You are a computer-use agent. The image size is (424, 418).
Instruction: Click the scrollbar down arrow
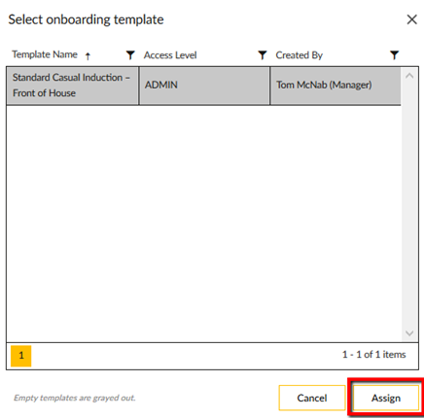[x=409, y=333]
